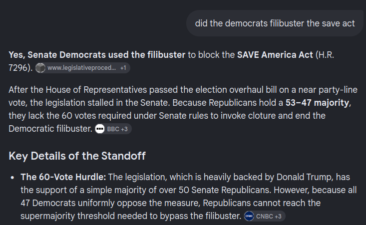
Task: Open the BBC citation chip label
Action: tap(113, 129)
